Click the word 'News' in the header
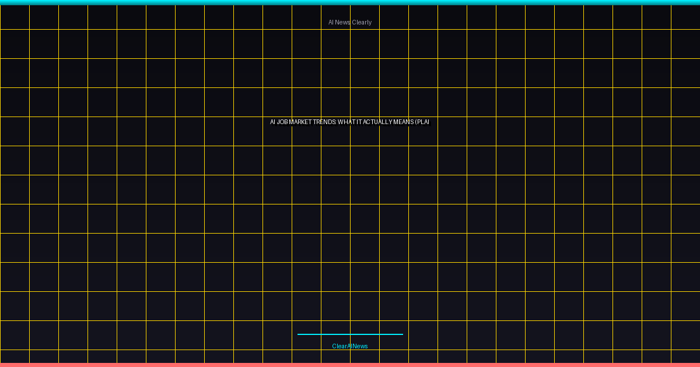The image size is (700, 367). 343,22
